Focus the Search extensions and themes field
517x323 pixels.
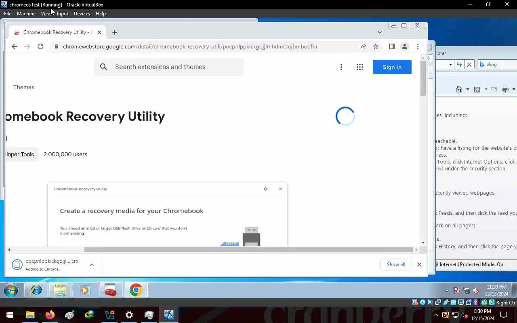pyautogui.click(x=169, y=67)
